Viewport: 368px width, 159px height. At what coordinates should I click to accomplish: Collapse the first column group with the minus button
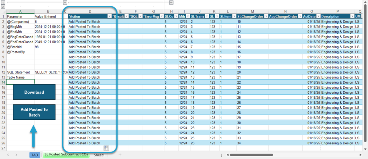coord(65,3)
